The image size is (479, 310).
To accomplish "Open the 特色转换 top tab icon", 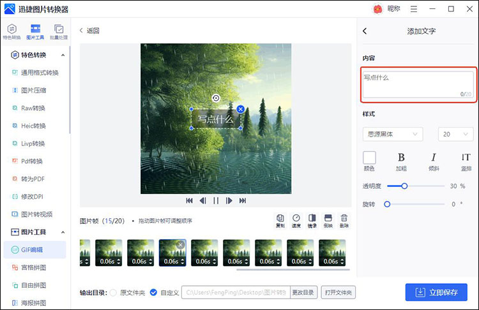I will (x=11, y=32).
